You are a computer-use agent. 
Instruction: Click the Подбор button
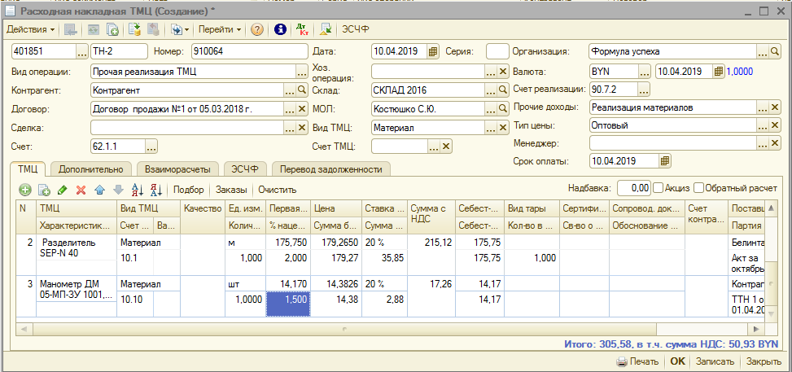(189, 190)
